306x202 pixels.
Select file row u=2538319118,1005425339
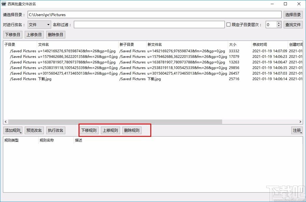click(153, 68)
